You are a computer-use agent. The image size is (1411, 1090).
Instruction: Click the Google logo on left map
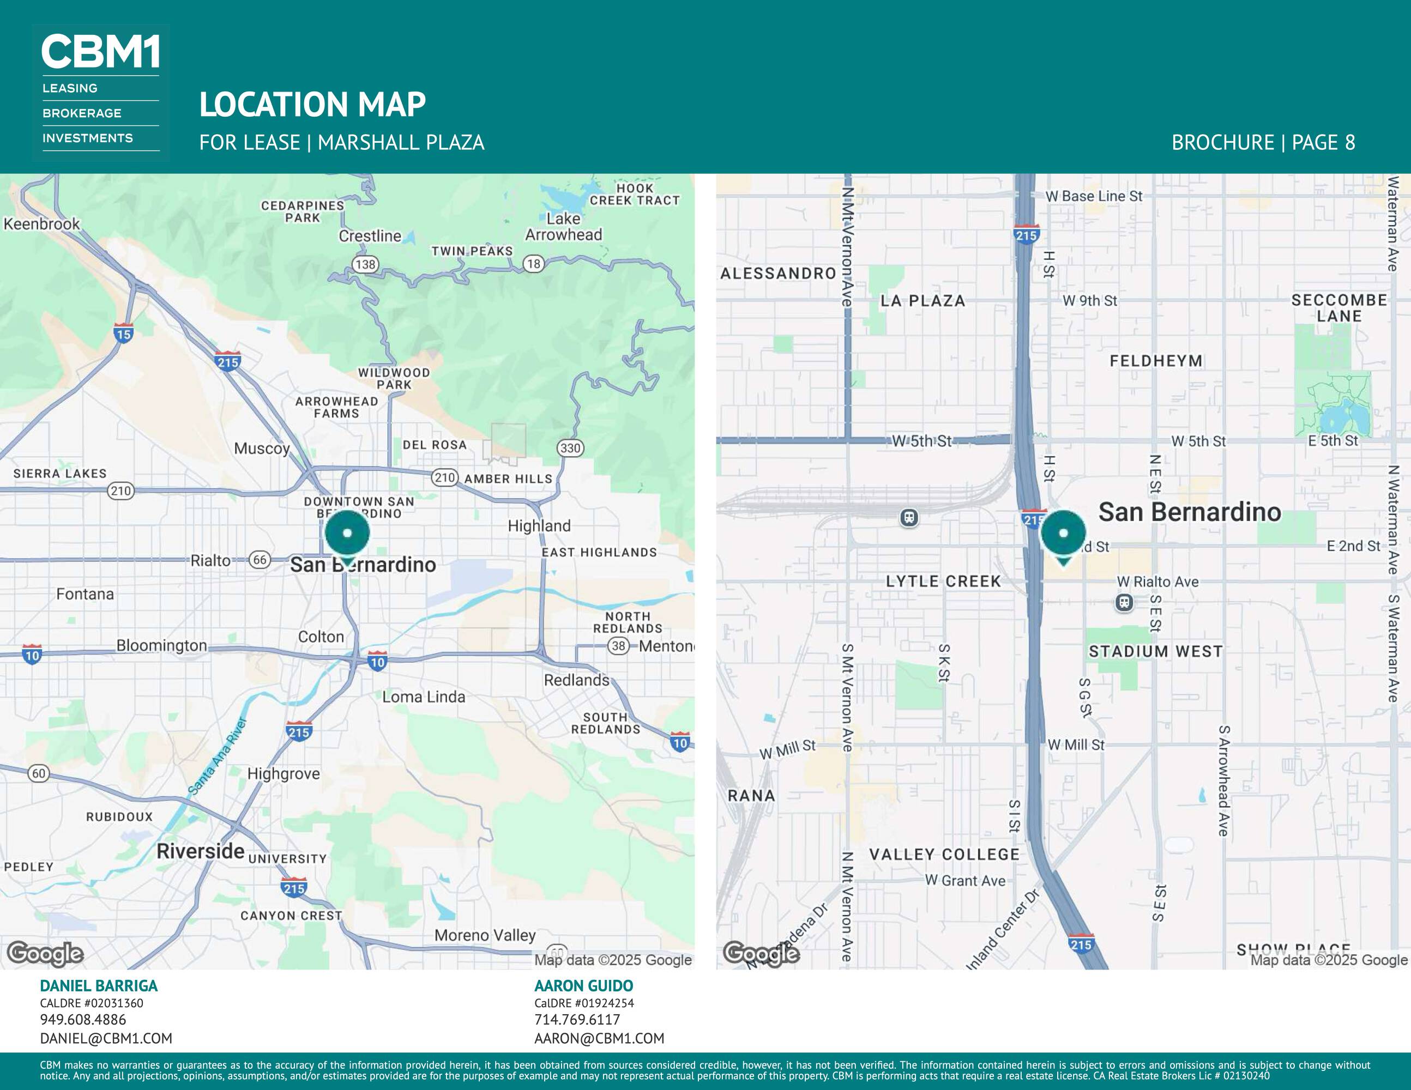pyautogui.click(x=45, y=953)
